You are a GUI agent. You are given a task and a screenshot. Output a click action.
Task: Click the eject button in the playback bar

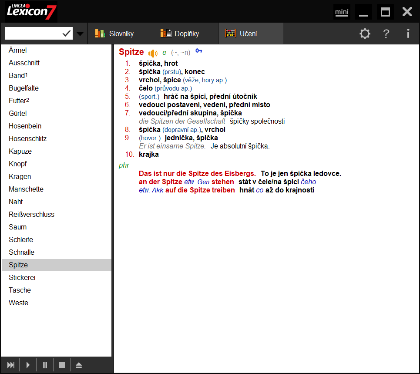(79, 364)
